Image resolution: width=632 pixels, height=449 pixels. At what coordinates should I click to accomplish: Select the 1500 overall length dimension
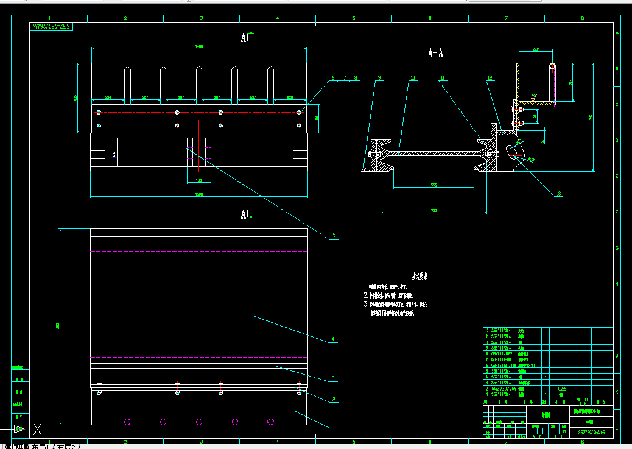coord(199,194)
